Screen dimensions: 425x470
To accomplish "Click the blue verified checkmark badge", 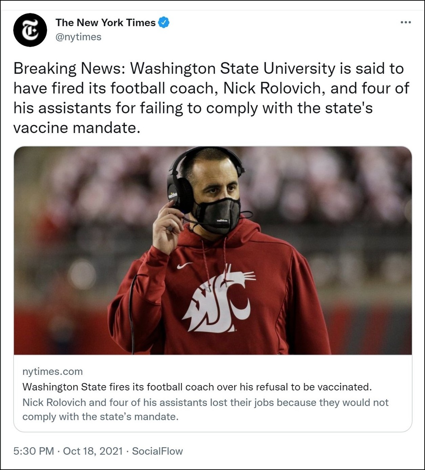I will point(164,22).
